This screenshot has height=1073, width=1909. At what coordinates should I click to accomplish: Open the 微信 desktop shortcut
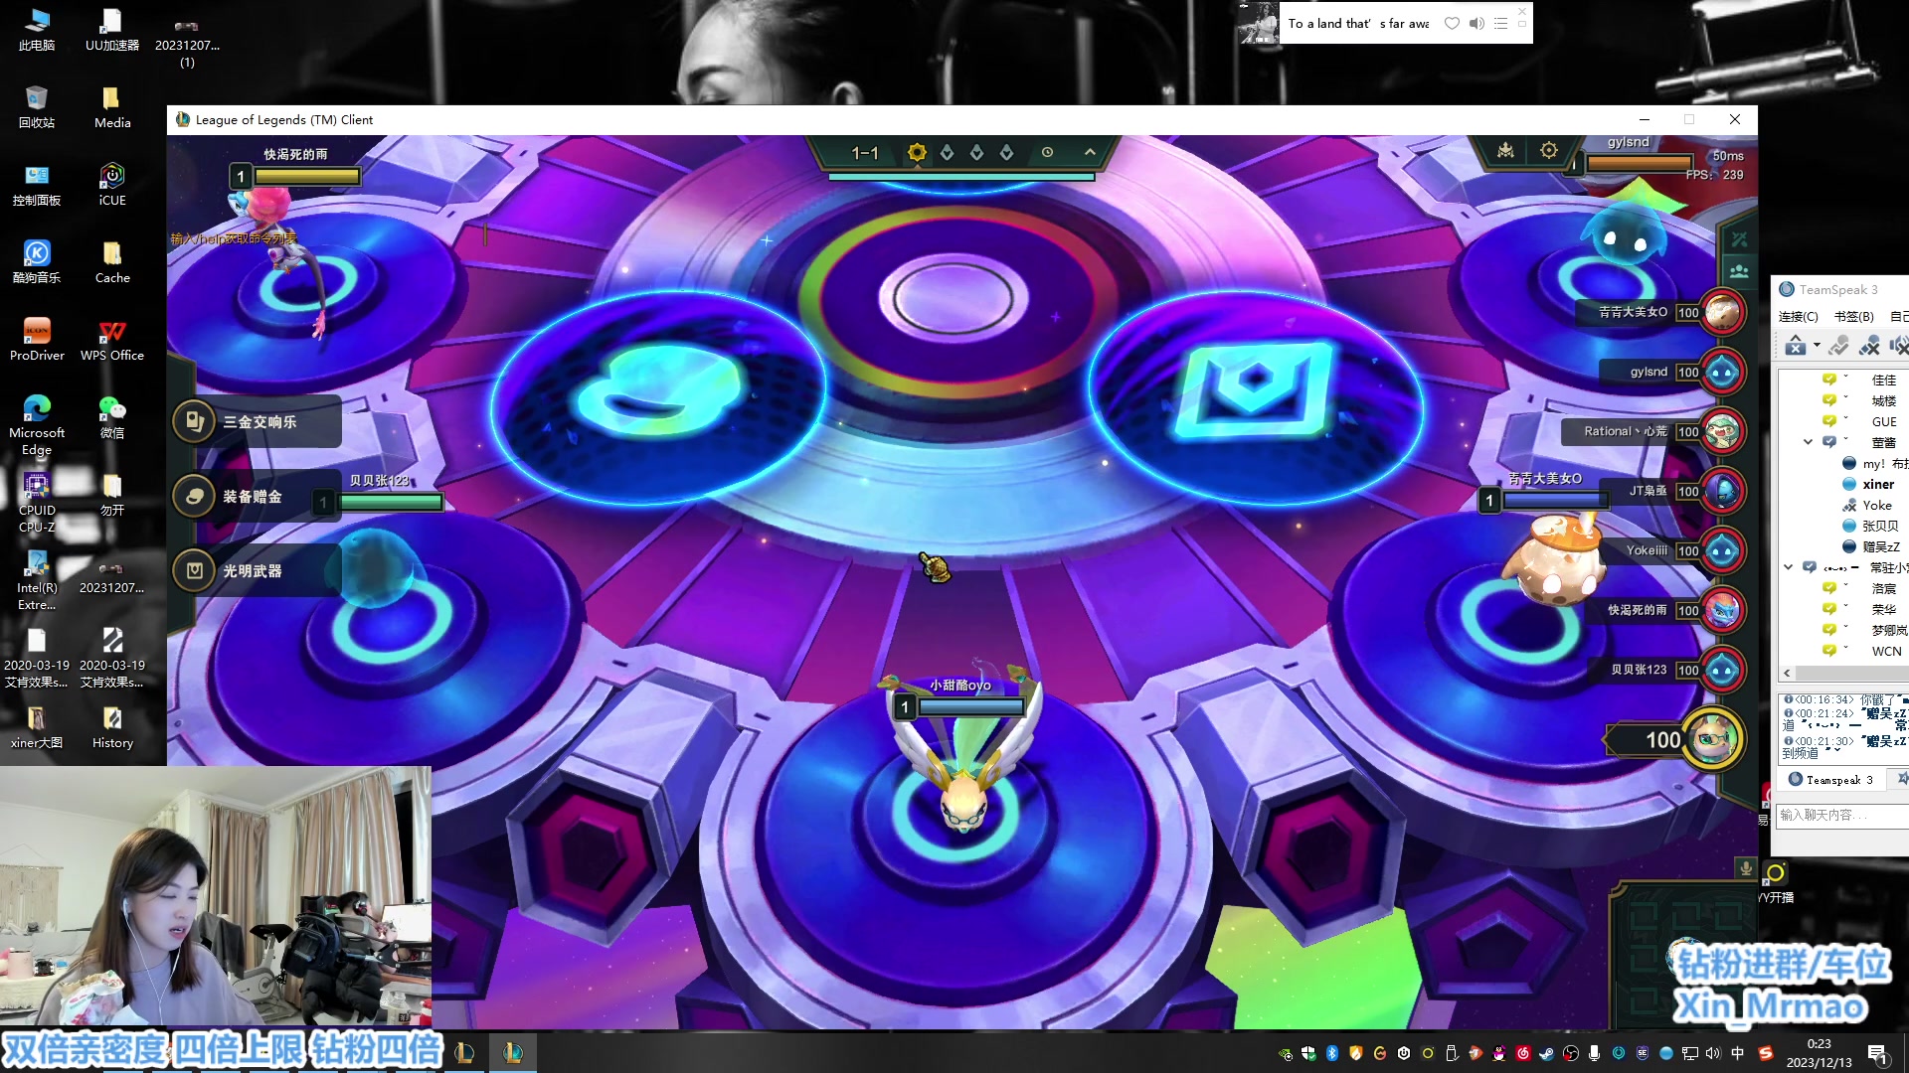[x=111, y=417]
